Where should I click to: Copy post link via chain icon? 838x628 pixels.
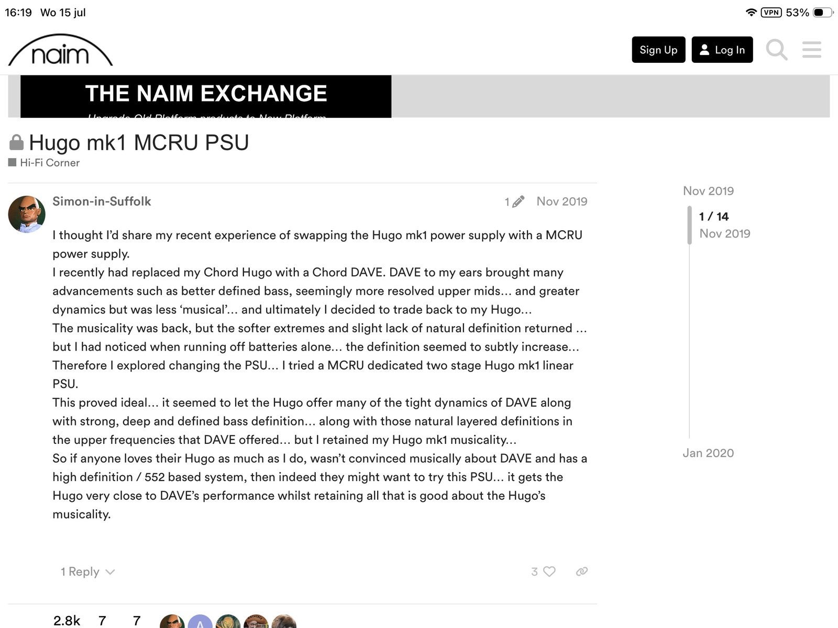(581, 571)
